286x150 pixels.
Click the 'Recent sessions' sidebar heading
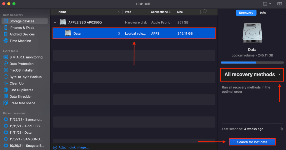(x=14, y=113)
